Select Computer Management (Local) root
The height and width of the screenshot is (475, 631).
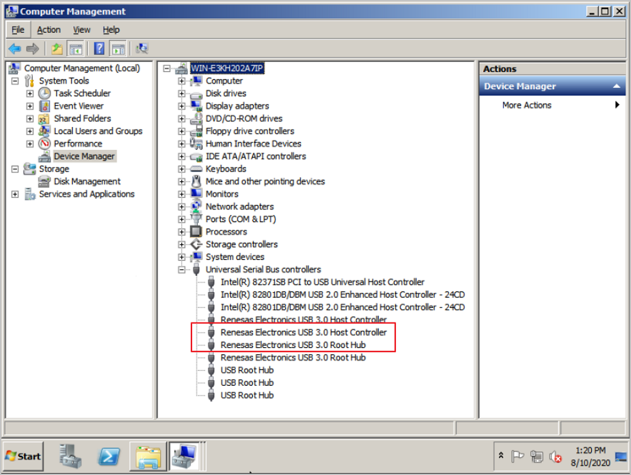click(82, 68)
